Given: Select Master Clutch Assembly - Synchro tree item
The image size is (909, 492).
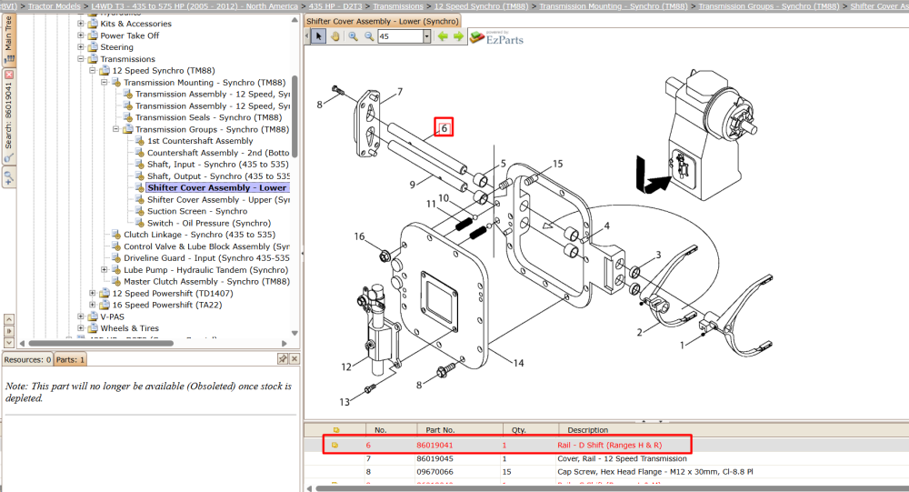Looking at the screenshot, I should tap(206, 281).
